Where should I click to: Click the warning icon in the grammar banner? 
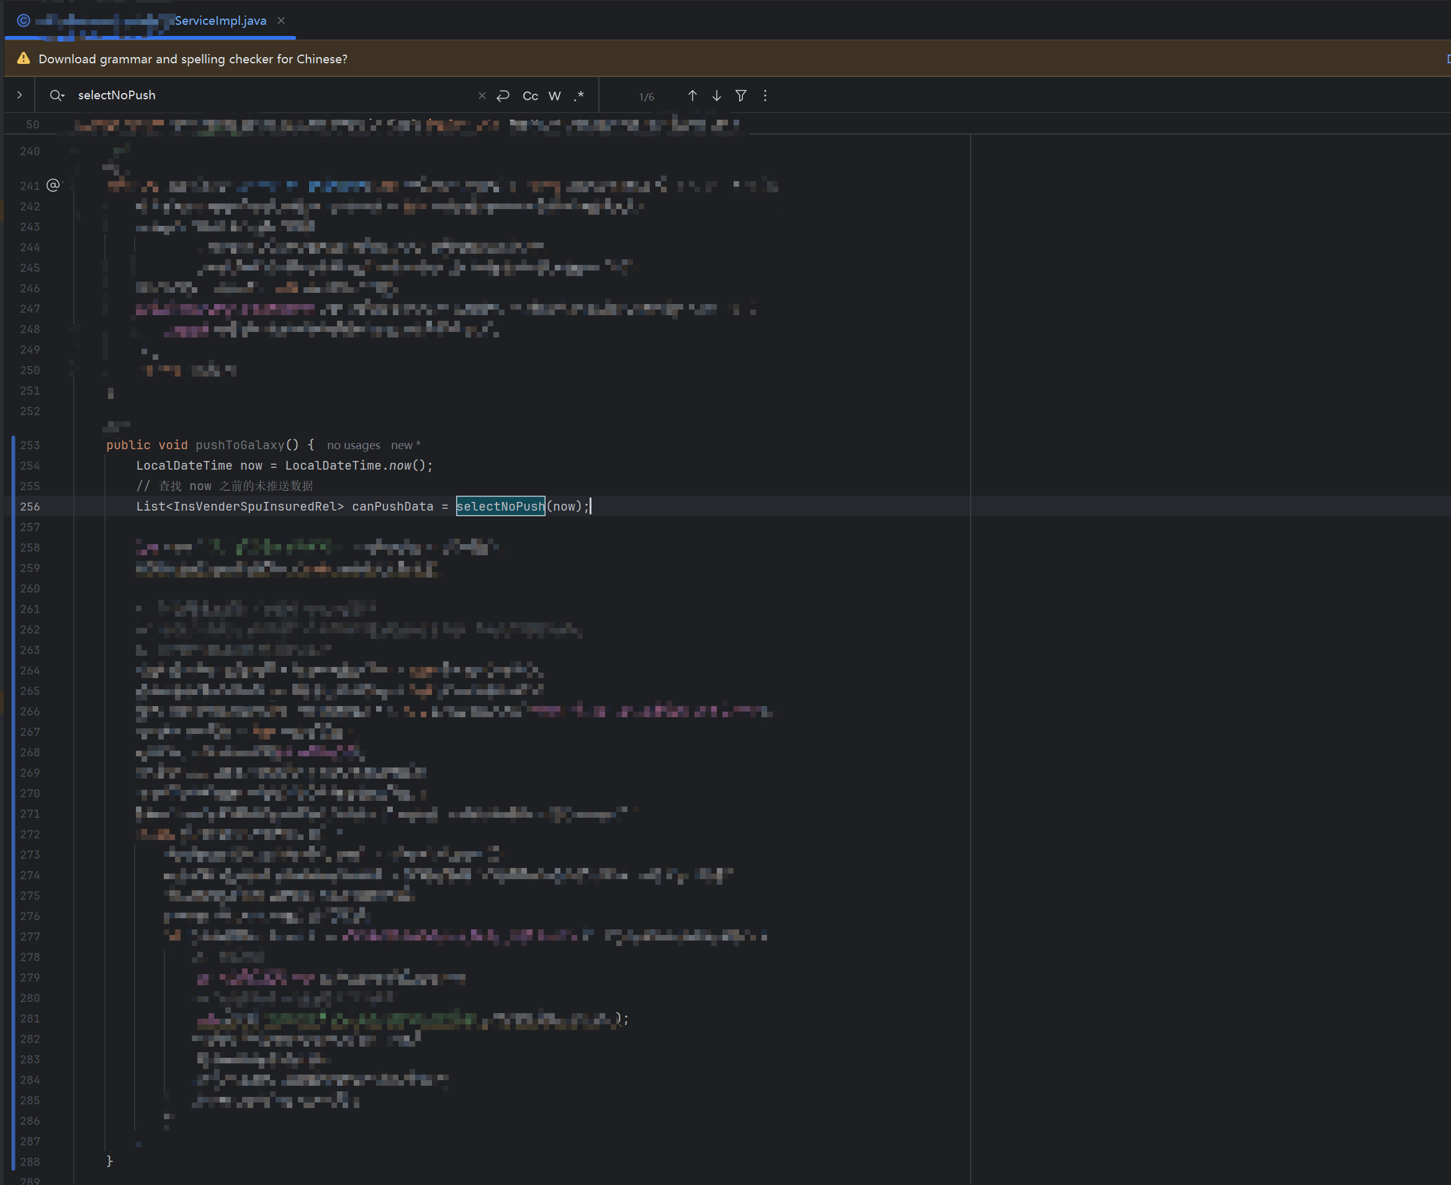(x=23, y=59)
